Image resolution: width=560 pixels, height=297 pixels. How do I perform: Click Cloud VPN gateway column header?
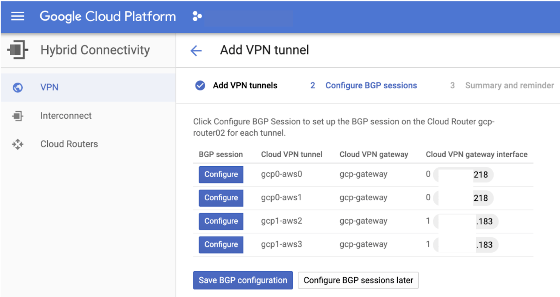click(374, 154)
